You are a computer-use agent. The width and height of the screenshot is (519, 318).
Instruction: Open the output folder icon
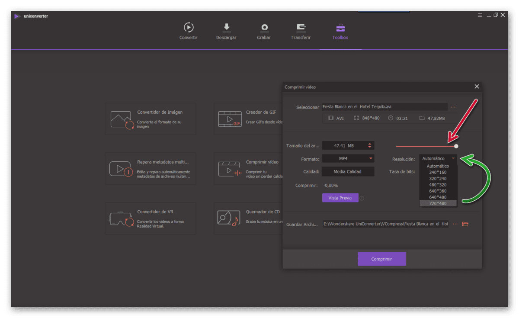tap(465, 224)
